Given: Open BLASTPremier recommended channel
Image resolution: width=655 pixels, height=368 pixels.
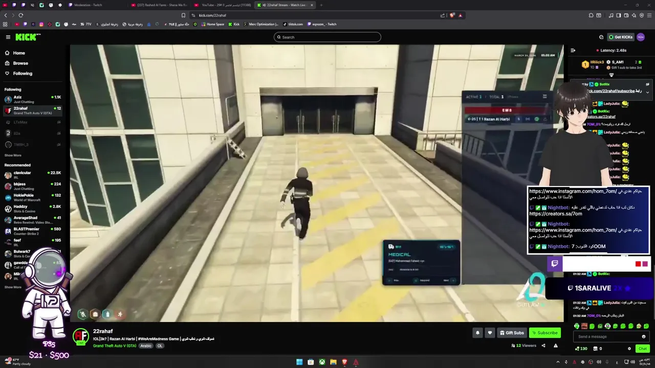Looking at the screenshot, I should coord(33,231).
